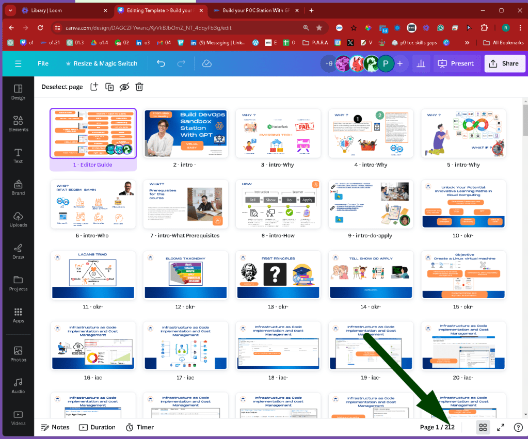Open the Audio panel
528x439 pixels.
coord(18,386)
